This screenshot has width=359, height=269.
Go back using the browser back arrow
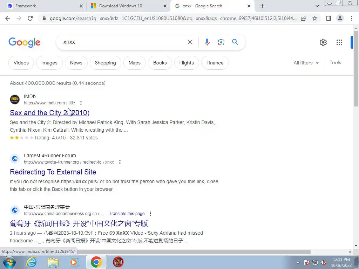click(8, 18)
